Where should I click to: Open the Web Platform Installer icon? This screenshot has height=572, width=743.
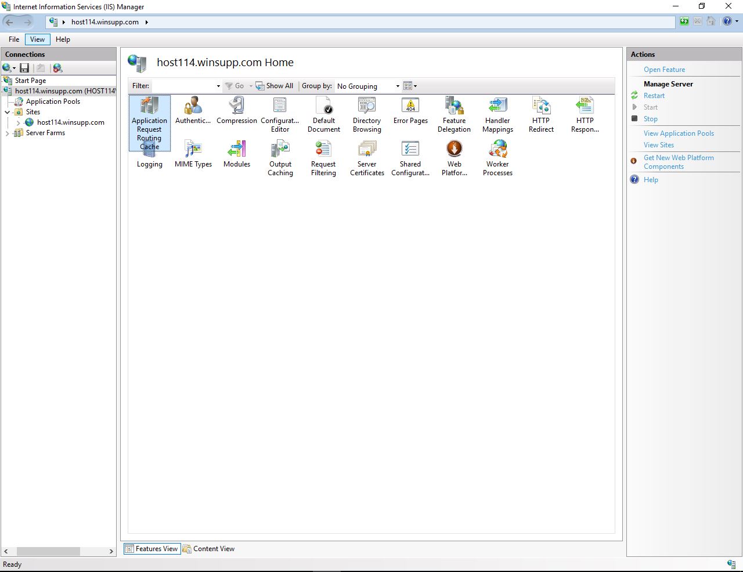click(454, 158)
